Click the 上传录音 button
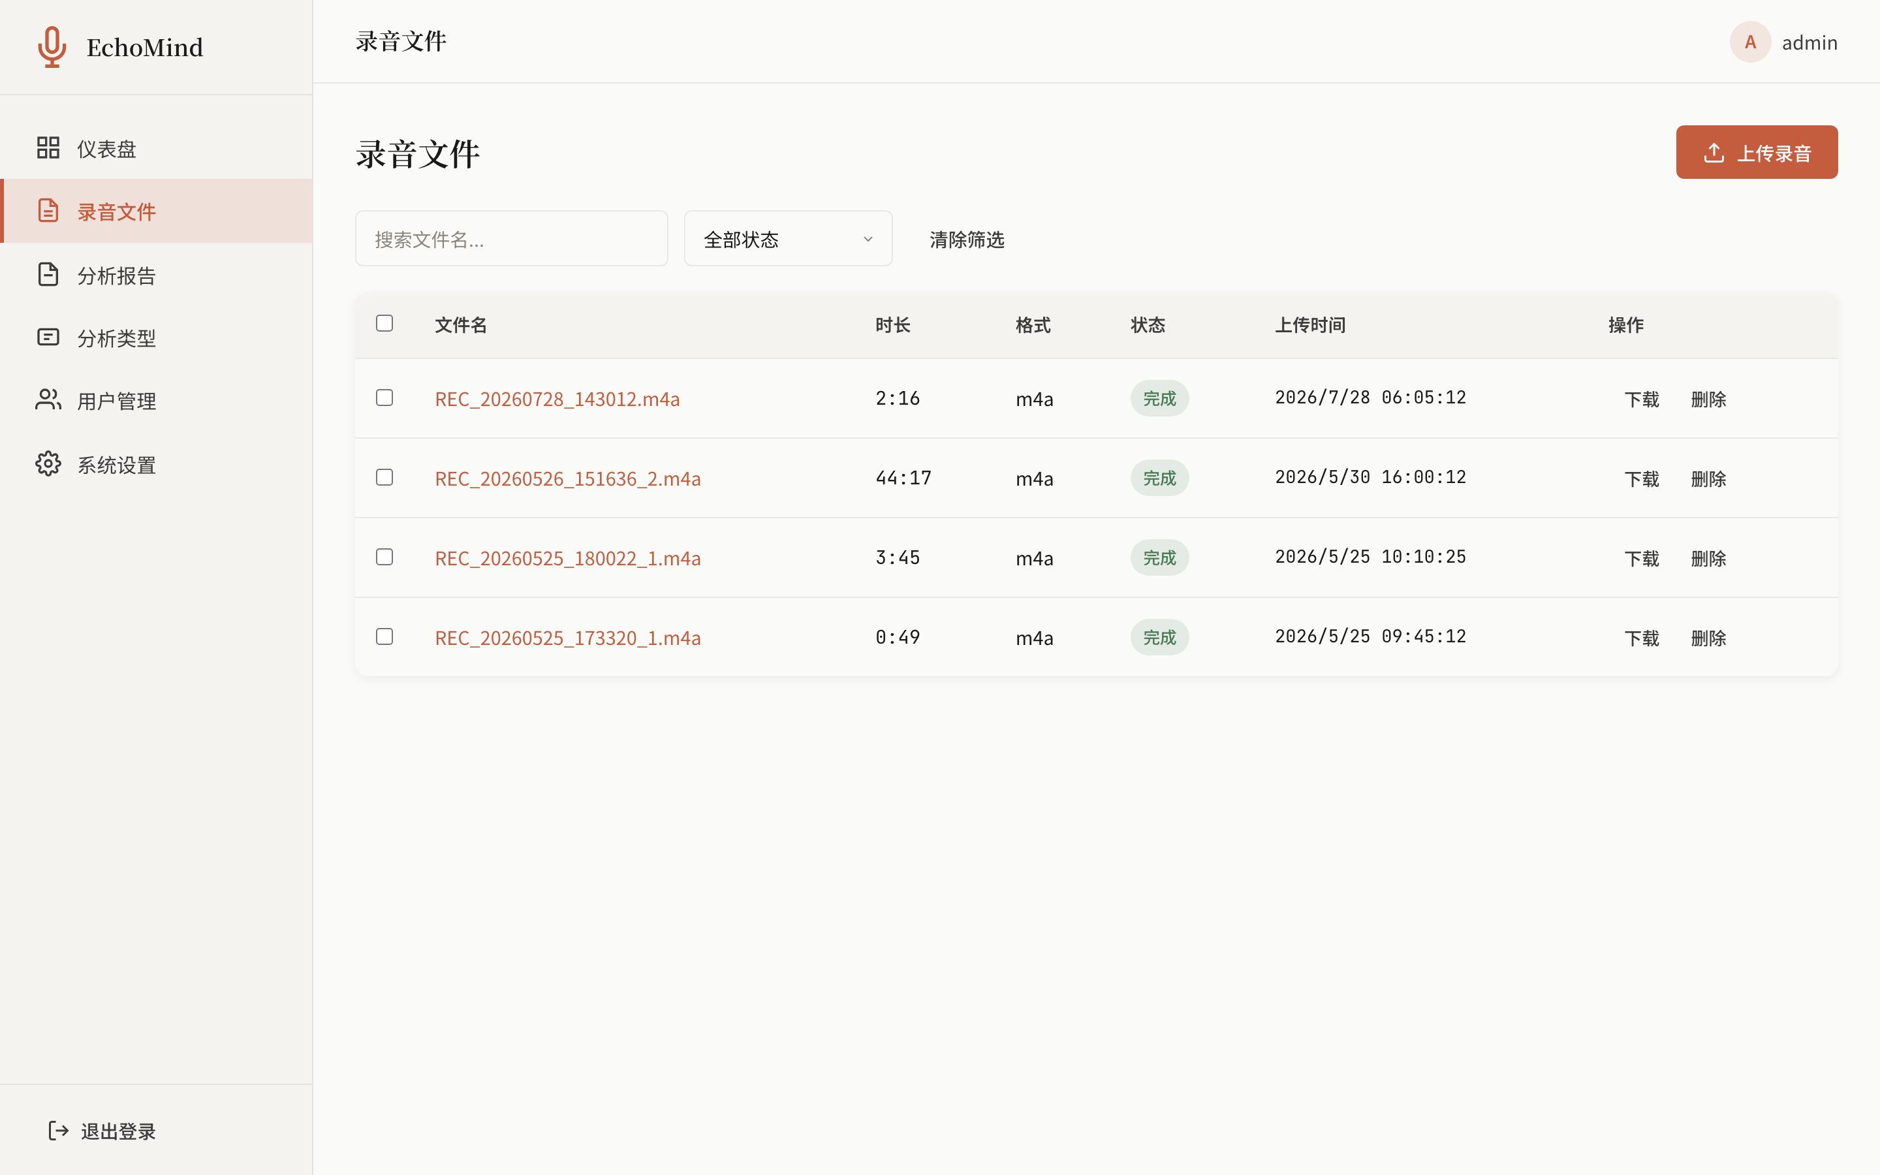The height and width of the screenshot is (1175, 1880). [1757, 152]
